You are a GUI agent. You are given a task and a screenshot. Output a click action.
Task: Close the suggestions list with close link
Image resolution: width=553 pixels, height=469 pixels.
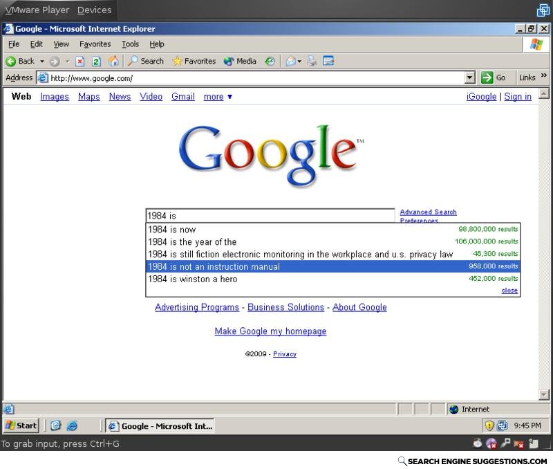coord(509,291)
